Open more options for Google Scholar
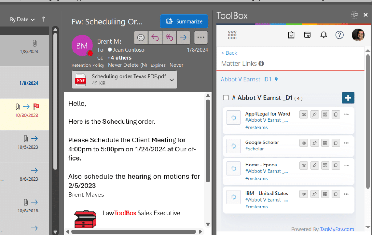 click(x=346, y=143)
